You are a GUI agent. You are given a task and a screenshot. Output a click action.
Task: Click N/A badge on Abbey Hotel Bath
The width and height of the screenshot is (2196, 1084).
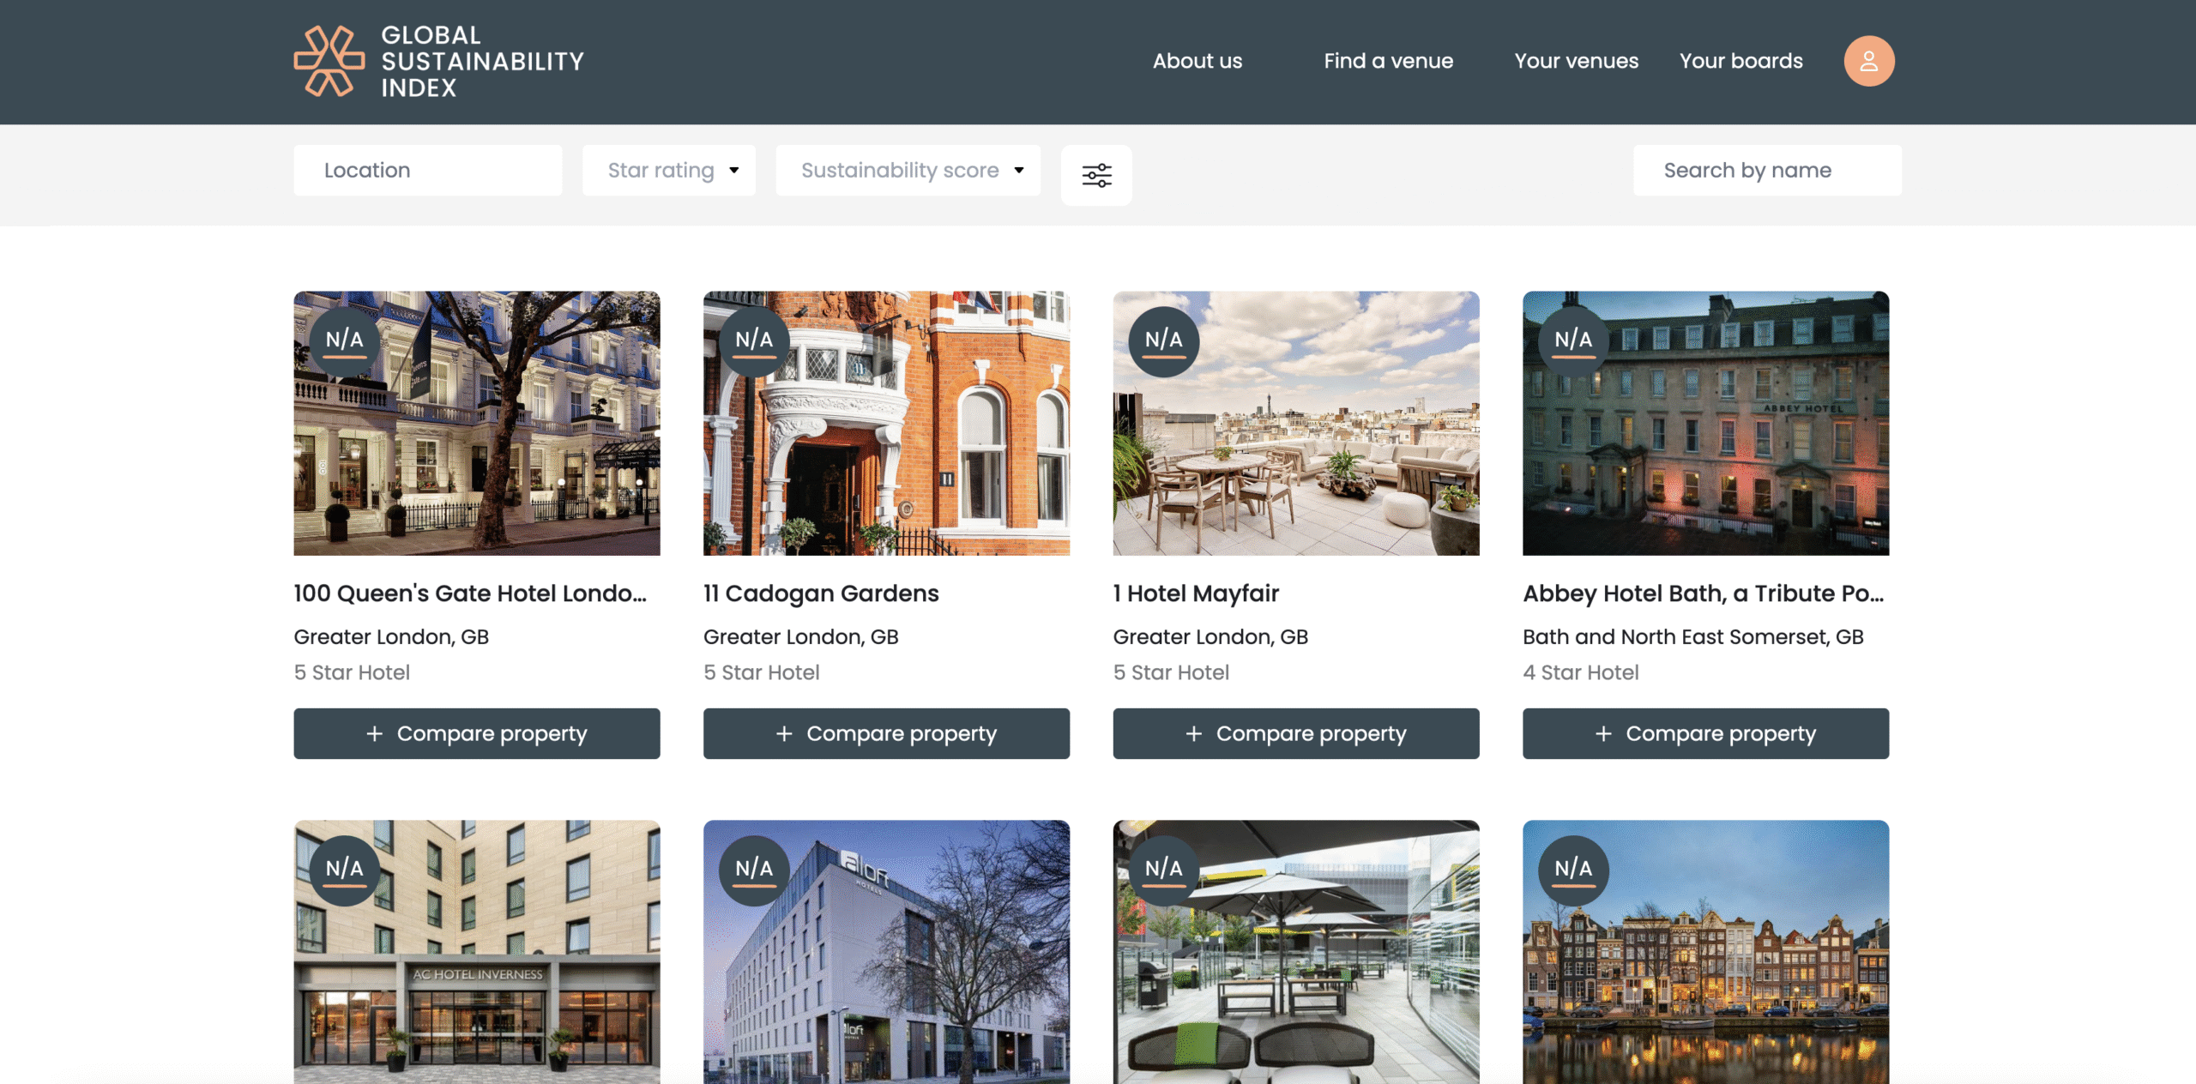pyautogui.click(x=1573, y=340)
